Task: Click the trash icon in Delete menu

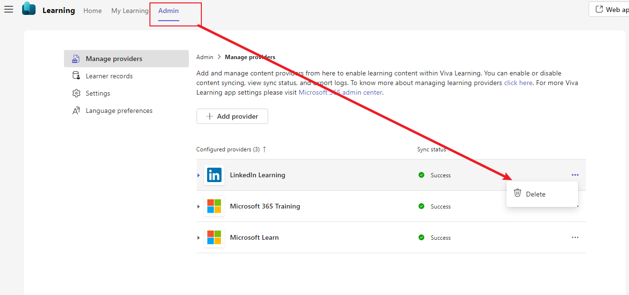Action: click(x=518, y=193)
